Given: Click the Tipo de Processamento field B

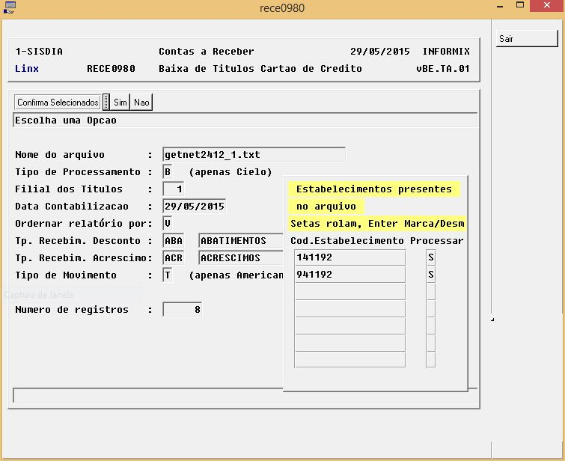Looking at the screenshot, I should point(168,171).
